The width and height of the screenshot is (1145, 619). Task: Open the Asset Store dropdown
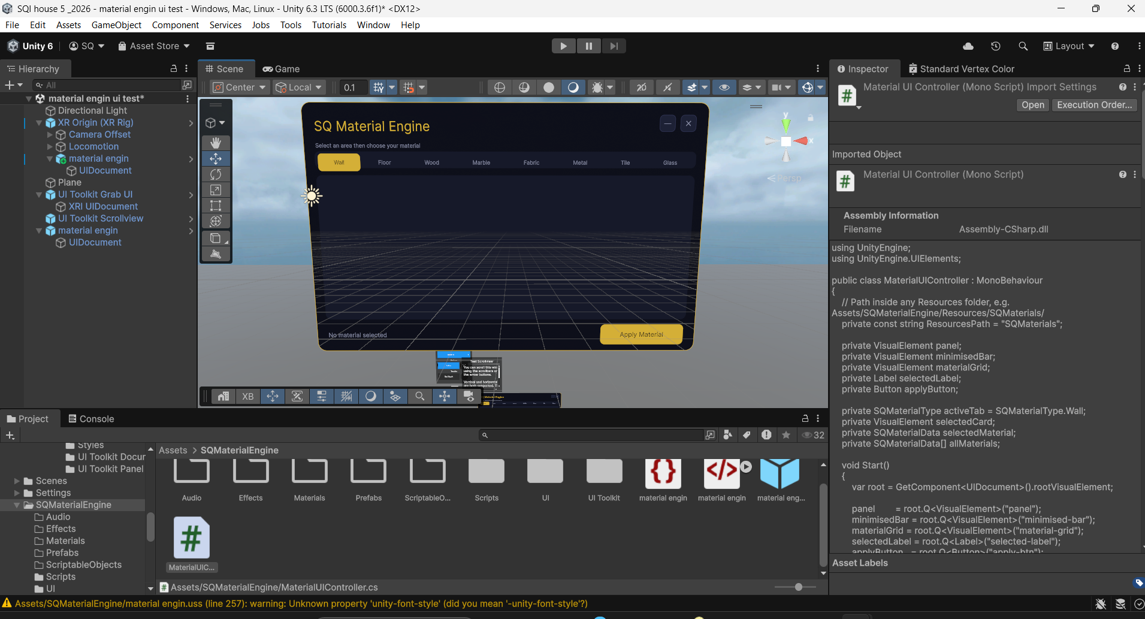154,46
